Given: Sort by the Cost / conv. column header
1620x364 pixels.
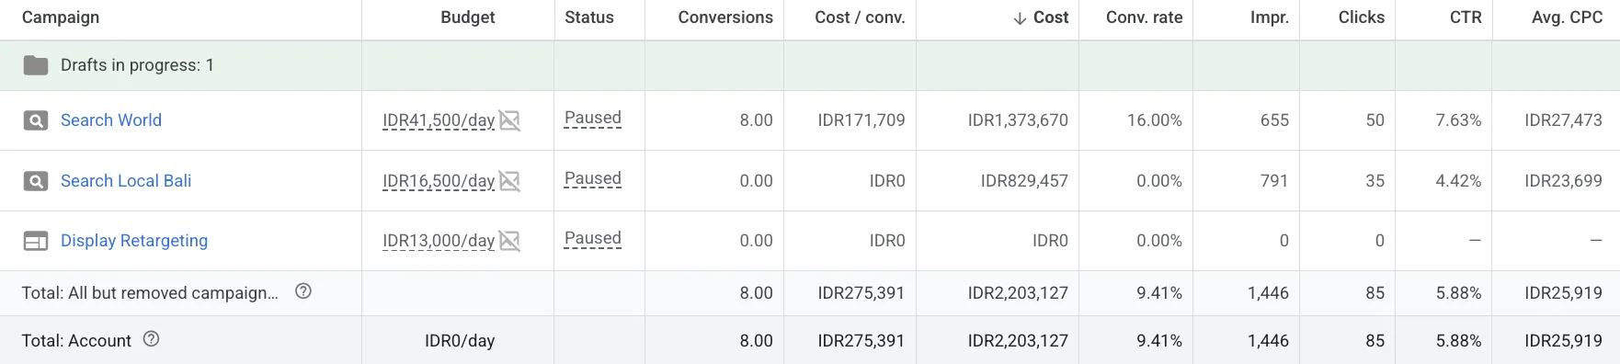Looking at the screenshot, I should click(860, 17).
